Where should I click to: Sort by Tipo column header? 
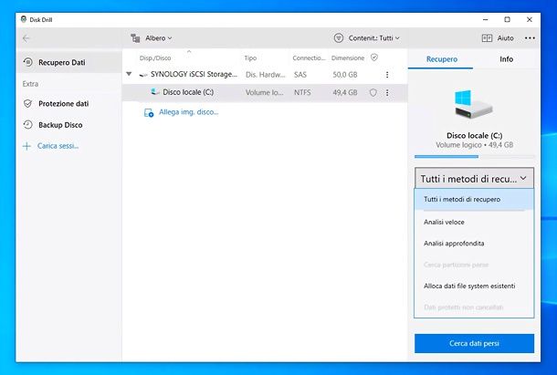point(250,57)
